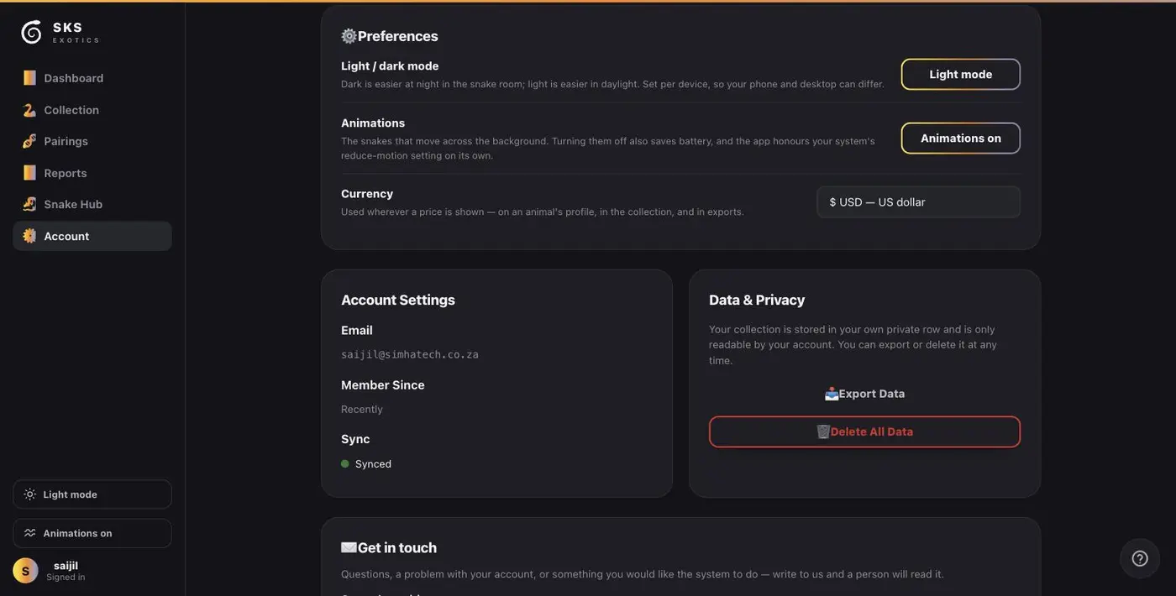Navigate to Snake Hub
The width and height of the screenshot is (1176, 596).
pyautogui.click(x=92, y=204)
